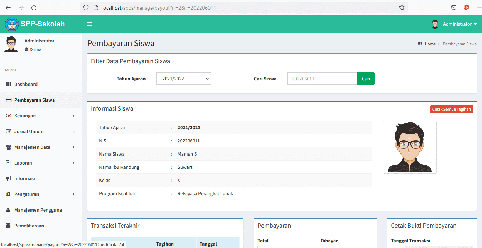Viewport: 482px width, 248px height.
Task: Open the Tahun Ajaran dropdown
Action: pyautogui.click(x=183, y=78)
